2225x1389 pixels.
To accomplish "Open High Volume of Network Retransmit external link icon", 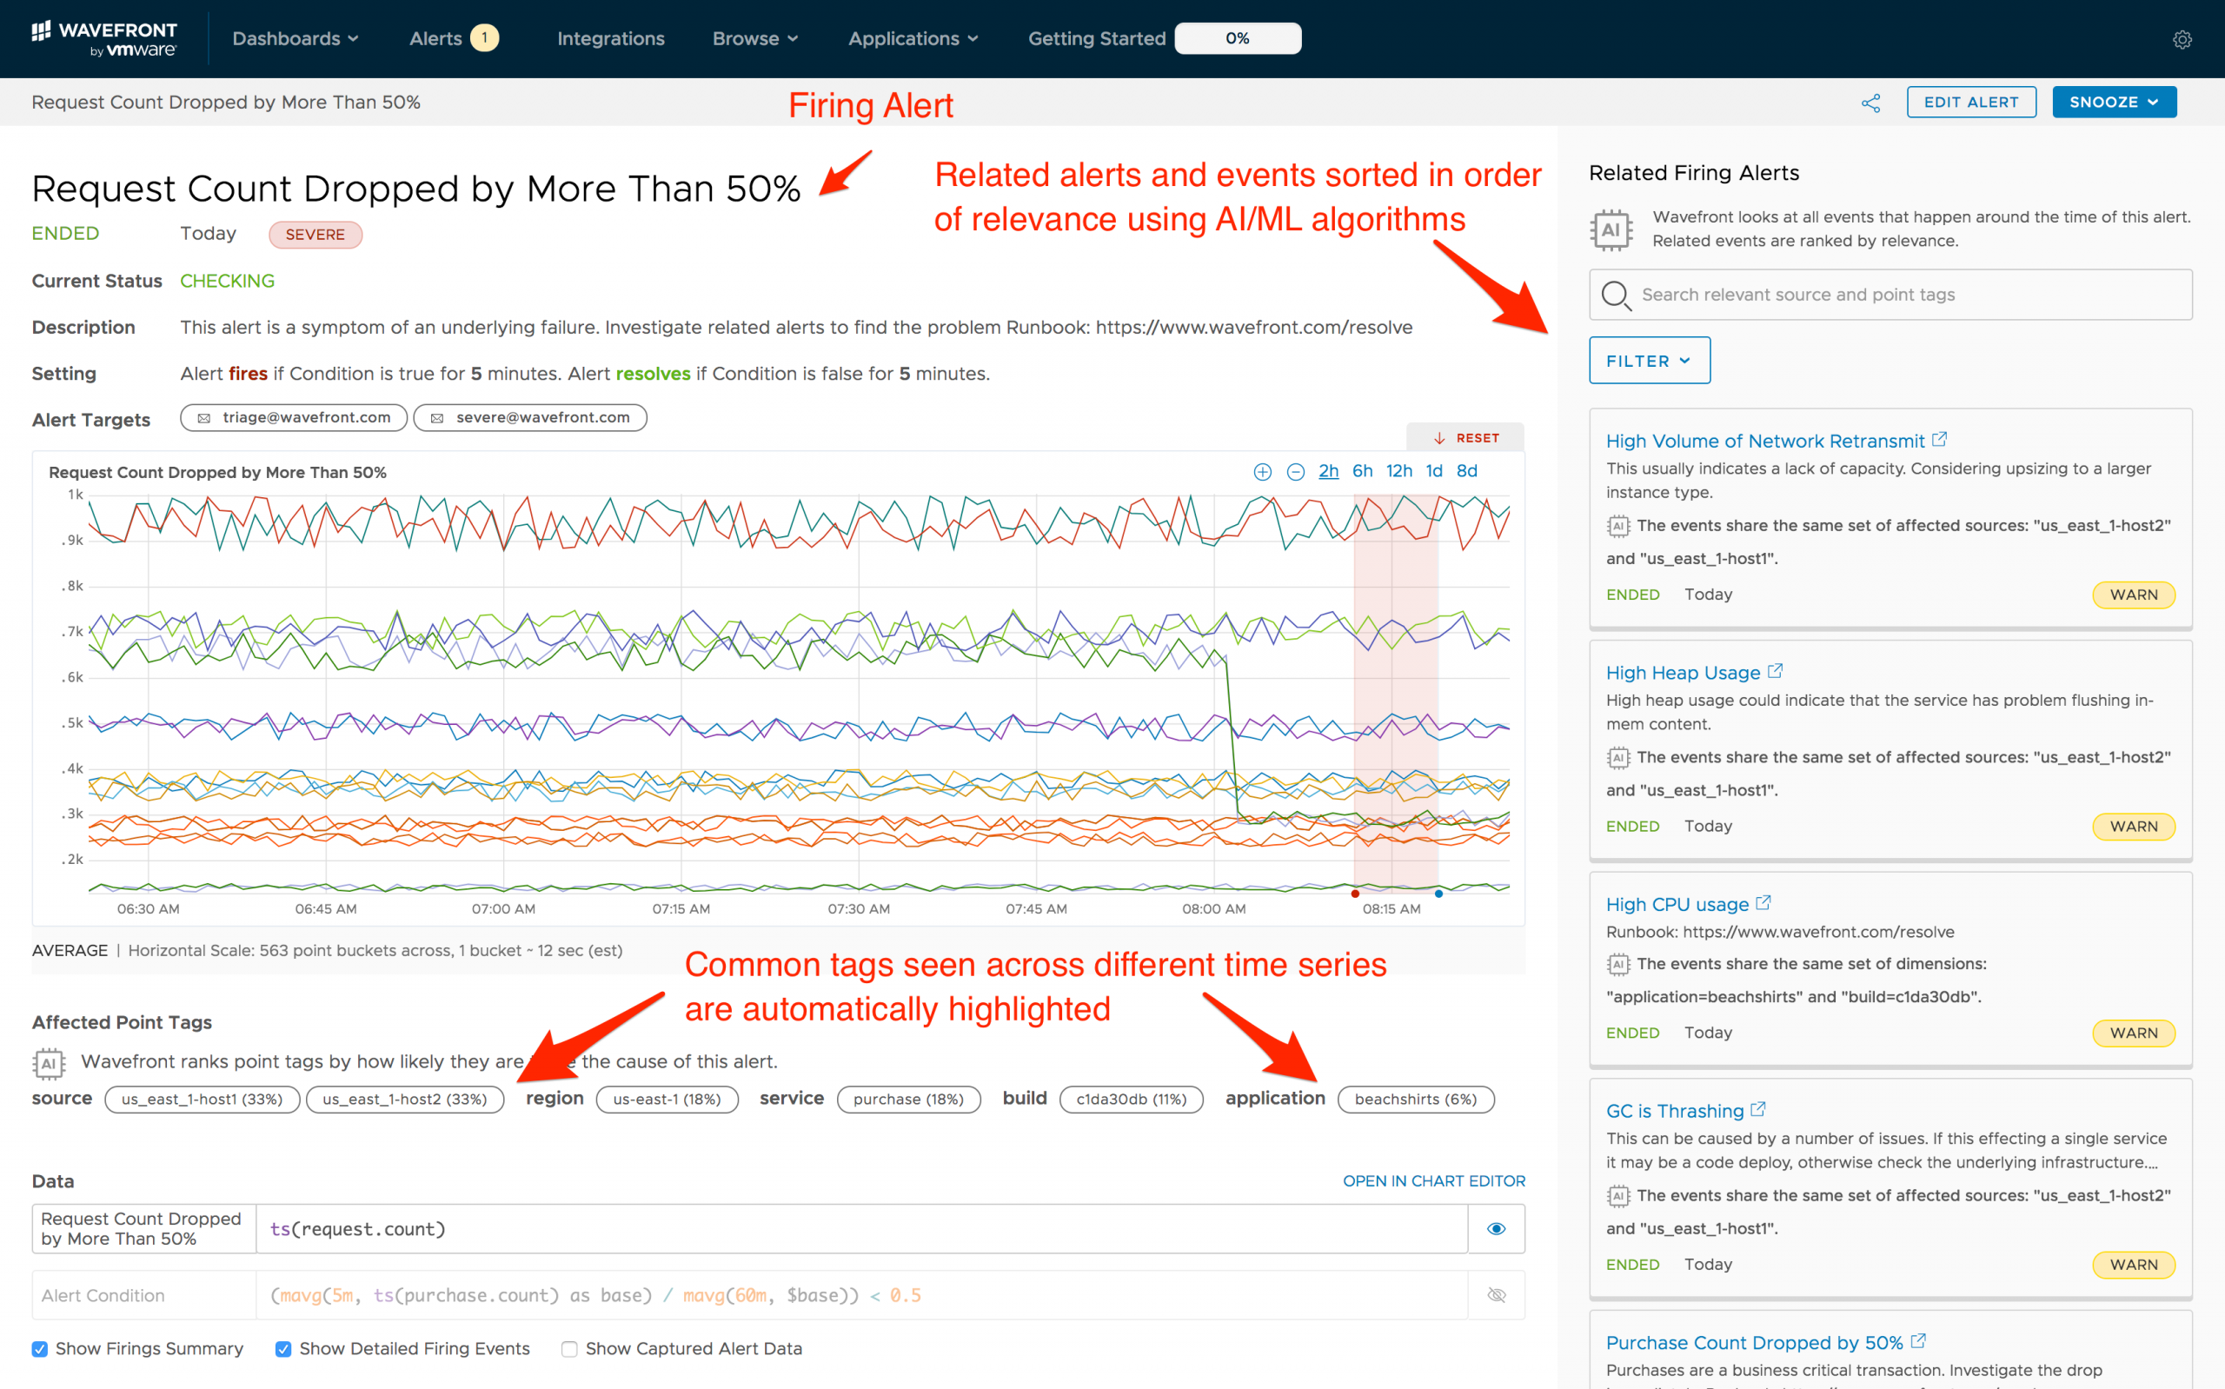I will tap(1939, 440).
